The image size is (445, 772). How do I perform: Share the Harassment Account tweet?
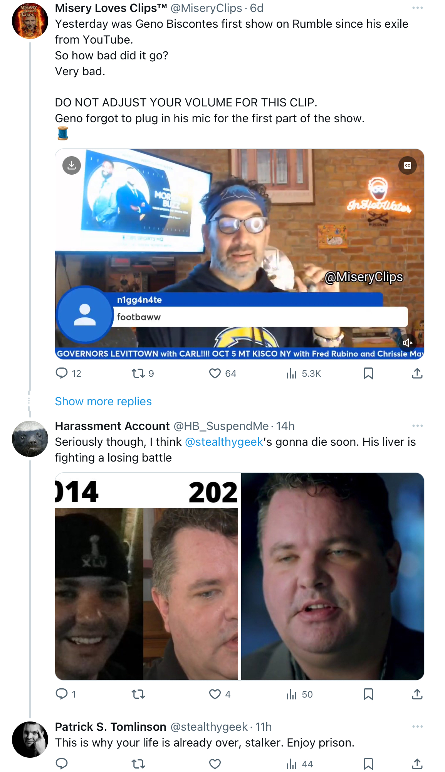(417, 694)
